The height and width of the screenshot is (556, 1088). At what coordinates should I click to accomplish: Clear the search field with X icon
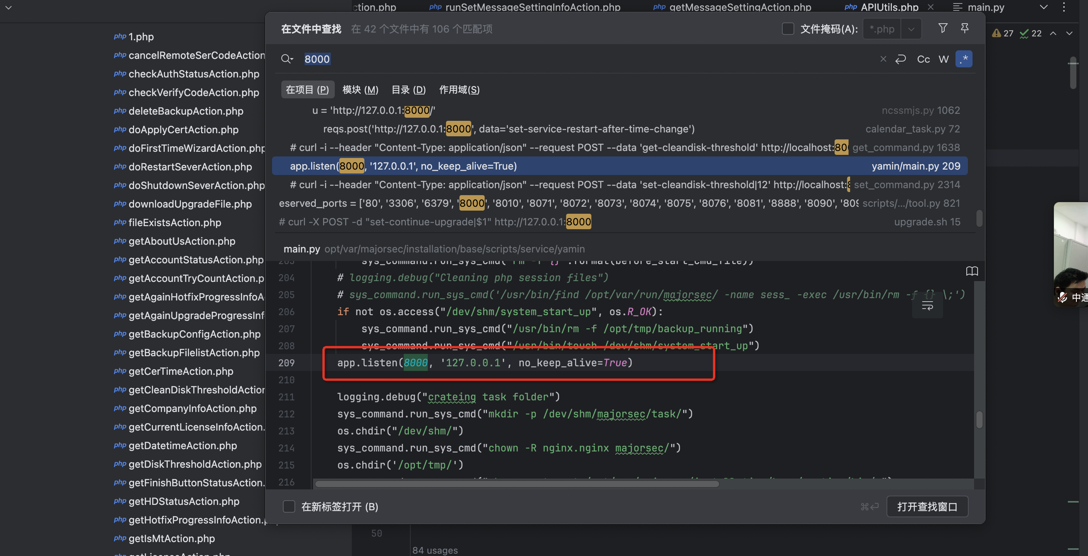pos(883,59)
